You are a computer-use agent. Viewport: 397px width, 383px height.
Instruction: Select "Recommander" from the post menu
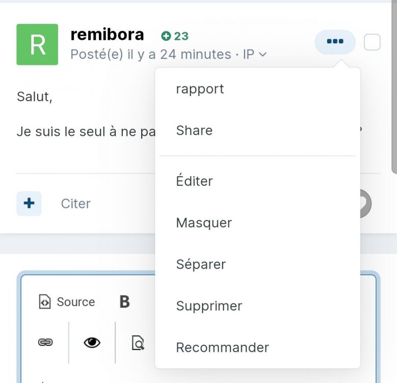click(222, 347)
